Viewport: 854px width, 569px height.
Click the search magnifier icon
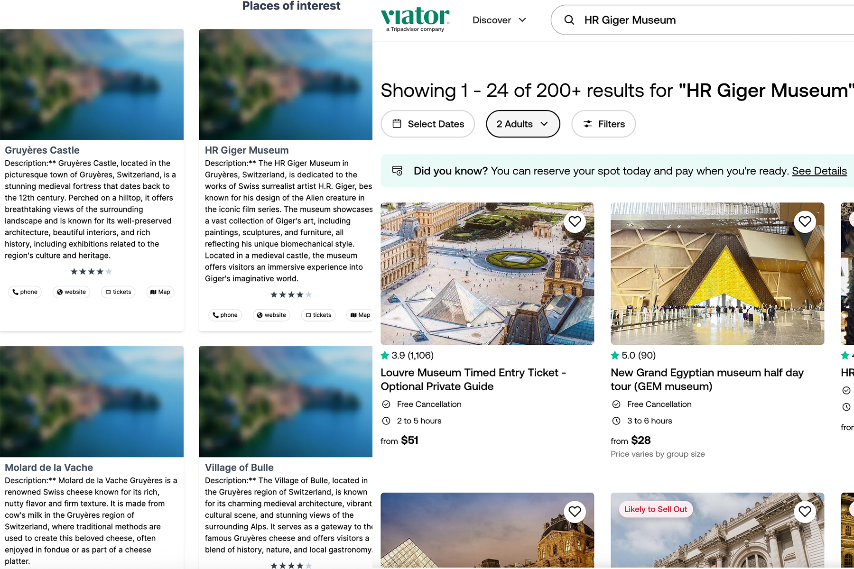coord(569,20)
